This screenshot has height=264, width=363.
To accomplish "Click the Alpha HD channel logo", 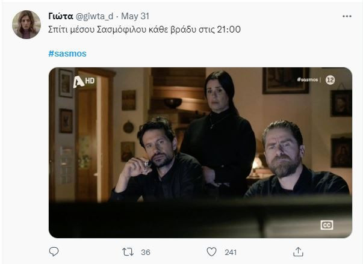I will pos(84,82).
